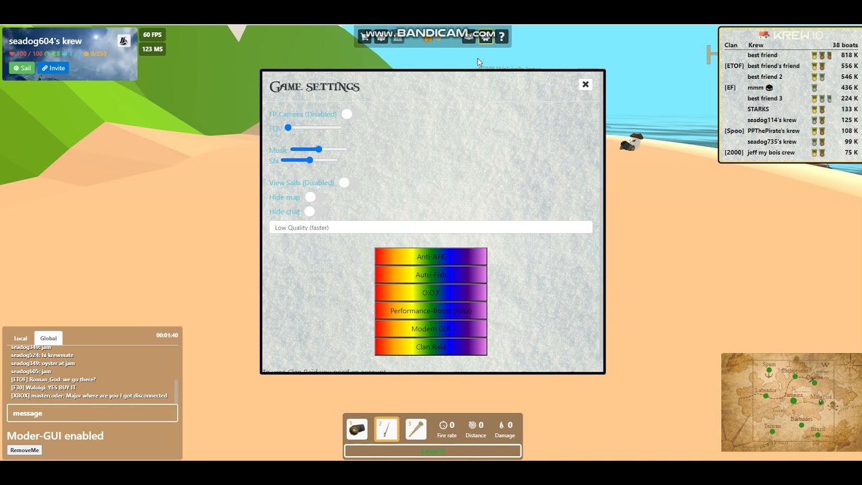
Task: Click the FOV slider handle
Action: pyautogui.click(x=288, y=127)
